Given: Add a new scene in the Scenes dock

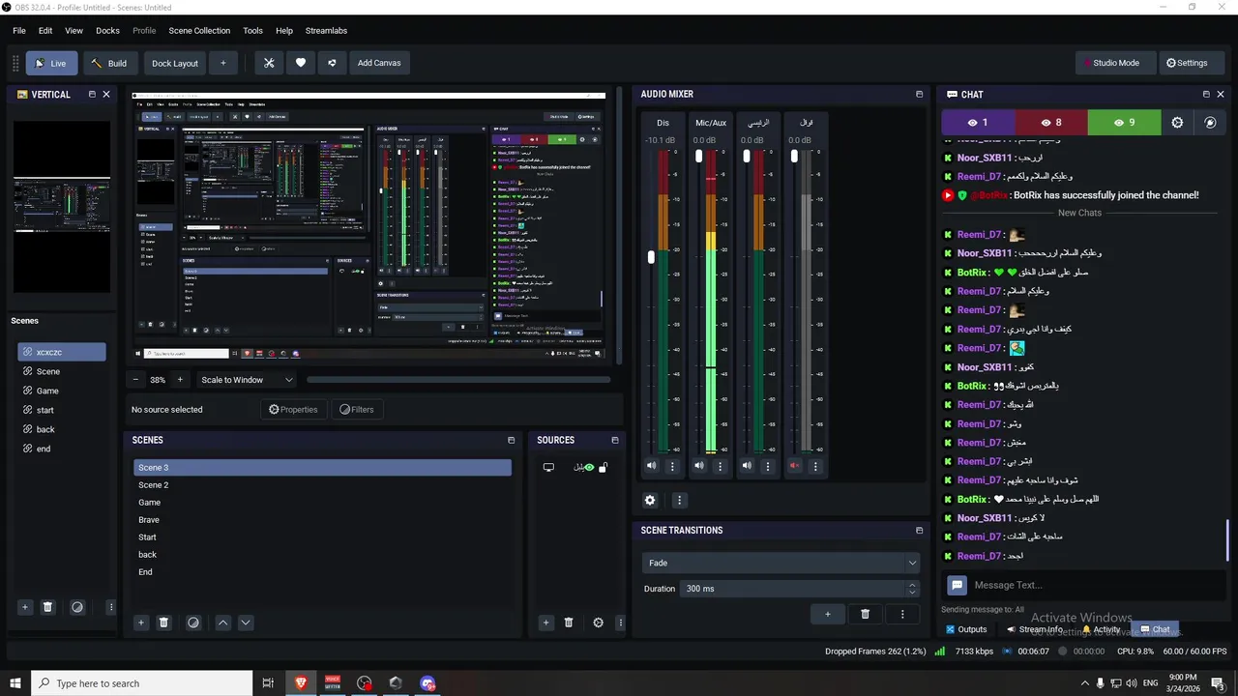Looking at the screenshot, I should pyautogui.click(x=140, y=623).
